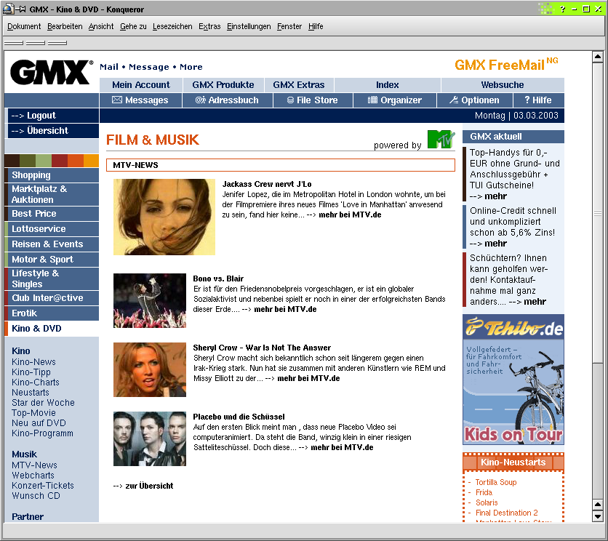Switch to the Websuche tab

click(x=503, y=85)
